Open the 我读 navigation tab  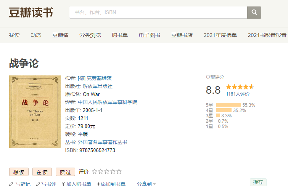click(x=14, y=35)
